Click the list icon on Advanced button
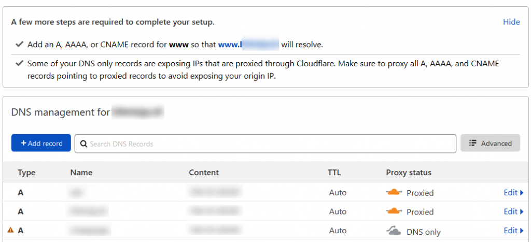Screen dimensions: 531x242 coord(472,143)
